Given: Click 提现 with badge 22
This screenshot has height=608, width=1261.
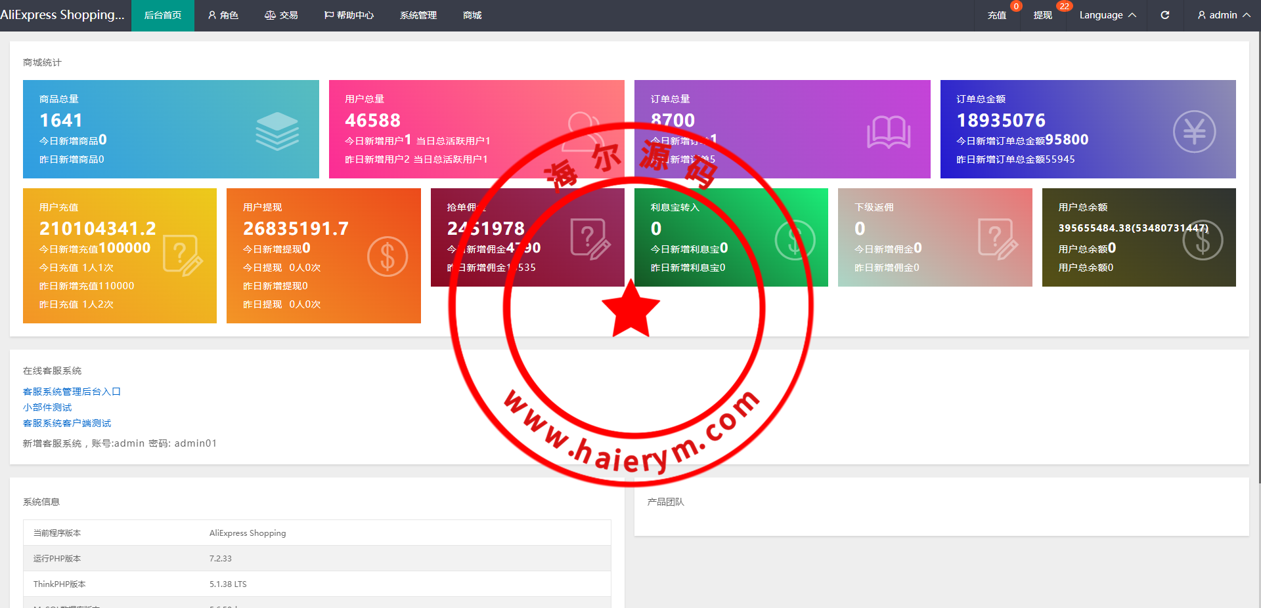Looking at the screenshot, I should 1042,15.
